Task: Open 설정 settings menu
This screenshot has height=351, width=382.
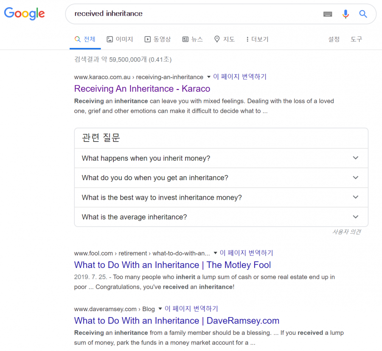Action: pyautogui.click(x=334, y=39)
